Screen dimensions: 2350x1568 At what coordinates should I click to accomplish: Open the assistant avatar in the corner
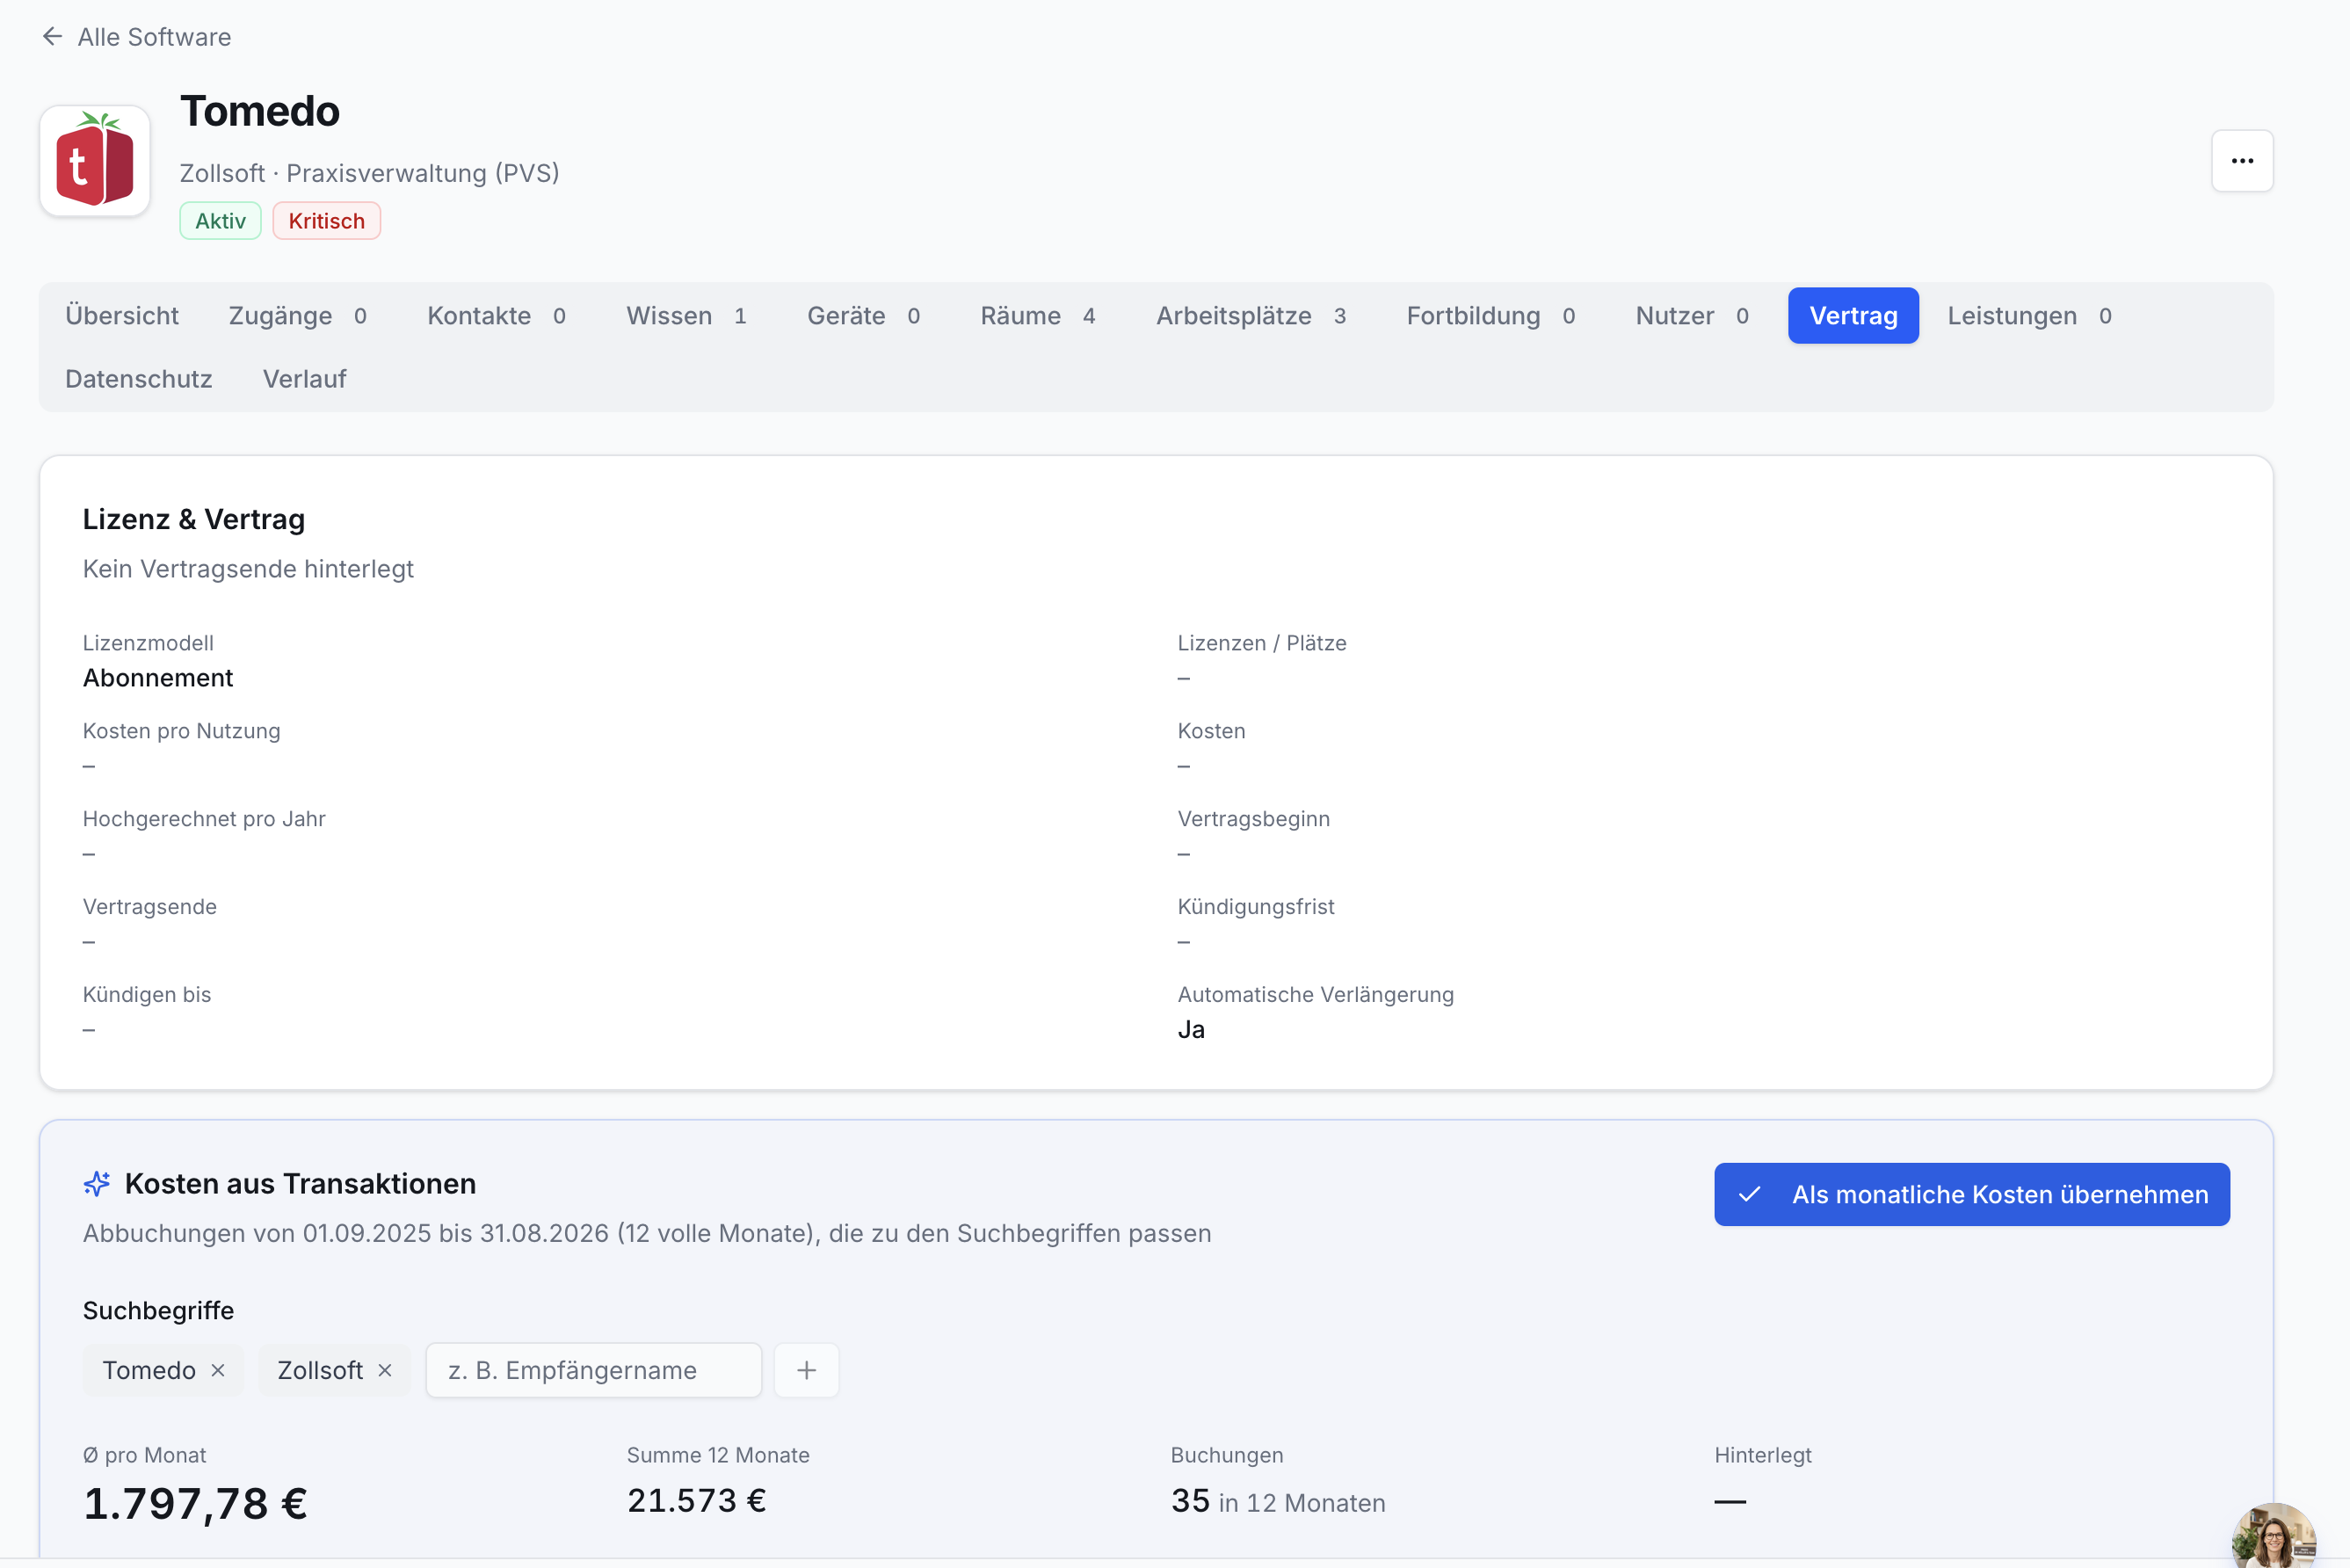(x=2273, y=1536)
